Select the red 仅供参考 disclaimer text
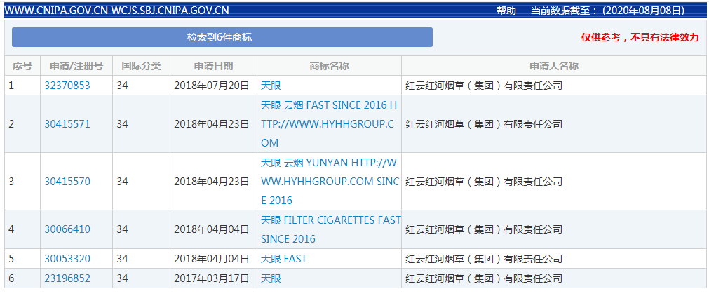Image resolution: width=709 pixels, height=296 pixels. coord(640,38)
